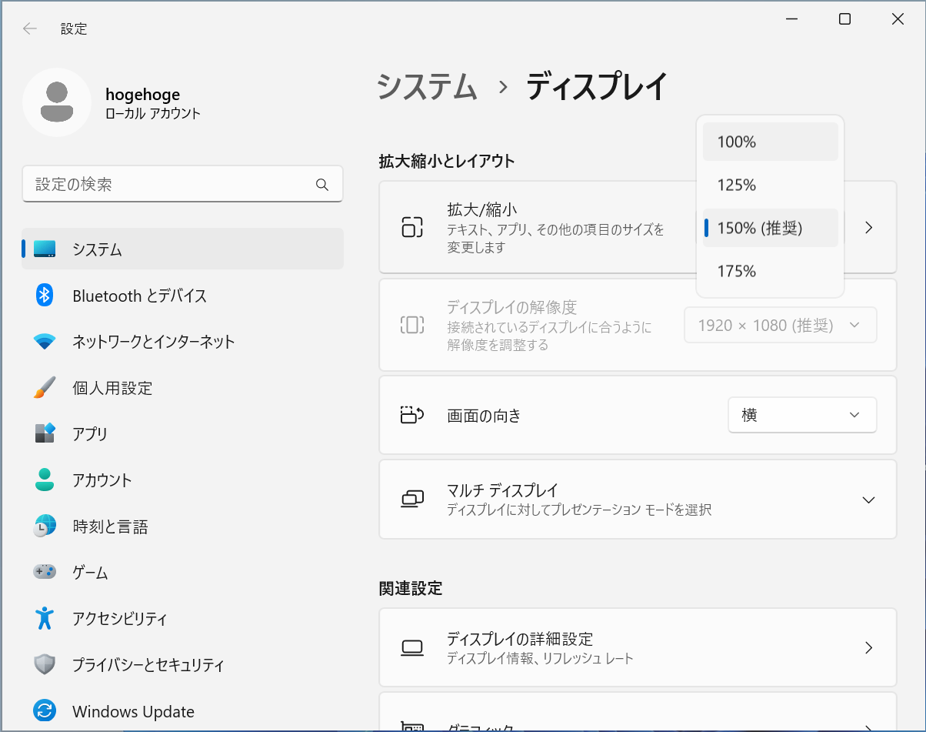Click the 設定の検索 search field

coord(173,185)
